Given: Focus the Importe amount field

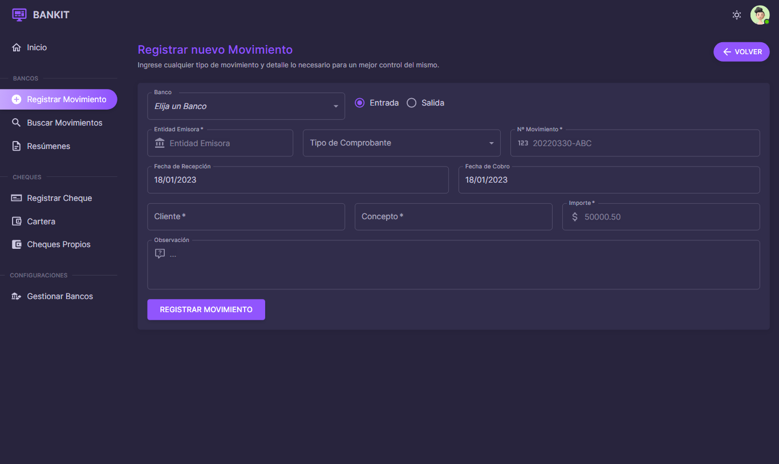Looking at the screenshot, I should pos(661,217).
